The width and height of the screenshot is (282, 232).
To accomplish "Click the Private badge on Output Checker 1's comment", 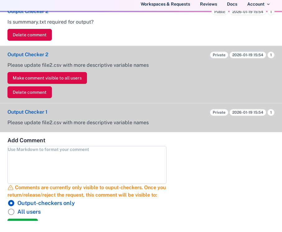I will pos(219,112).
